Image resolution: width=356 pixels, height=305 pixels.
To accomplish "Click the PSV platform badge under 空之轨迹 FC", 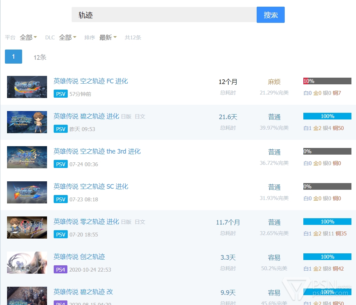I will pyautogui.click(x=60, y=94).
